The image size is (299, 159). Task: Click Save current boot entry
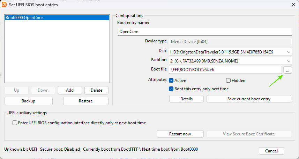(249, 99)
